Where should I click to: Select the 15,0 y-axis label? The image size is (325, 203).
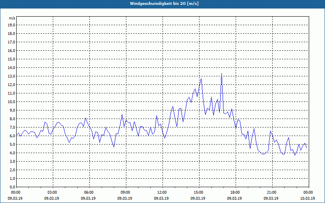coord(11,59)
